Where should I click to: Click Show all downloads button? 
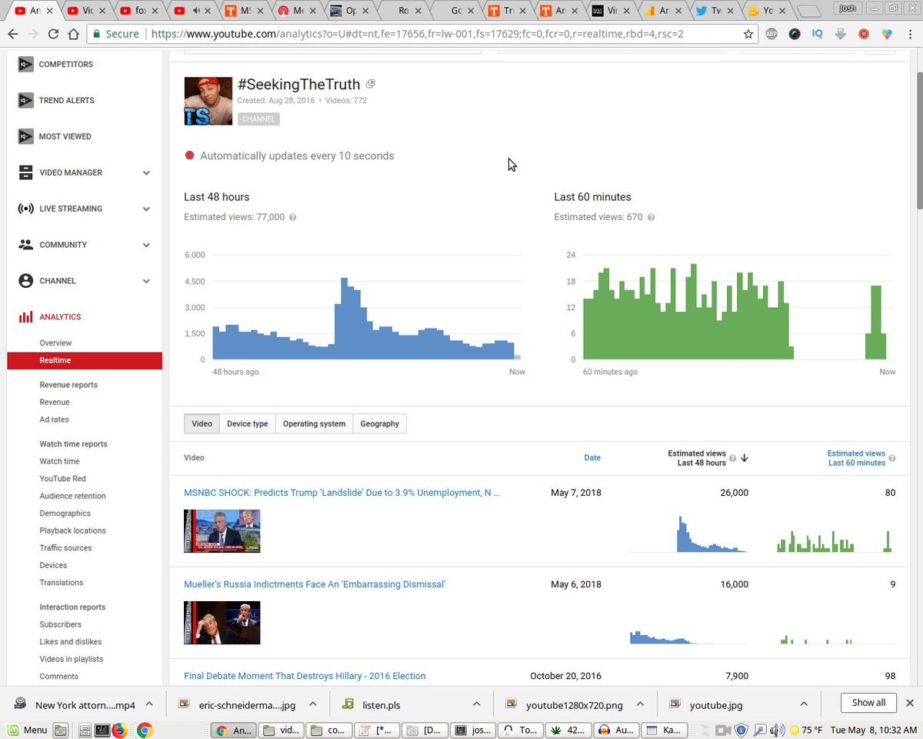point(868,703)
